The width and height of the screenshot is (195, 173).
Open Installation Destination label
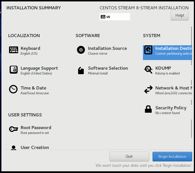tap(173, 48)
